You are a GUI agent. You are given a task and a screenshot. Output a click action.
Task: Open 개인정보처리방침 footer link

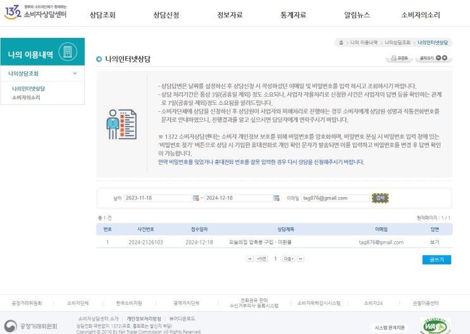tap(144, 318)
